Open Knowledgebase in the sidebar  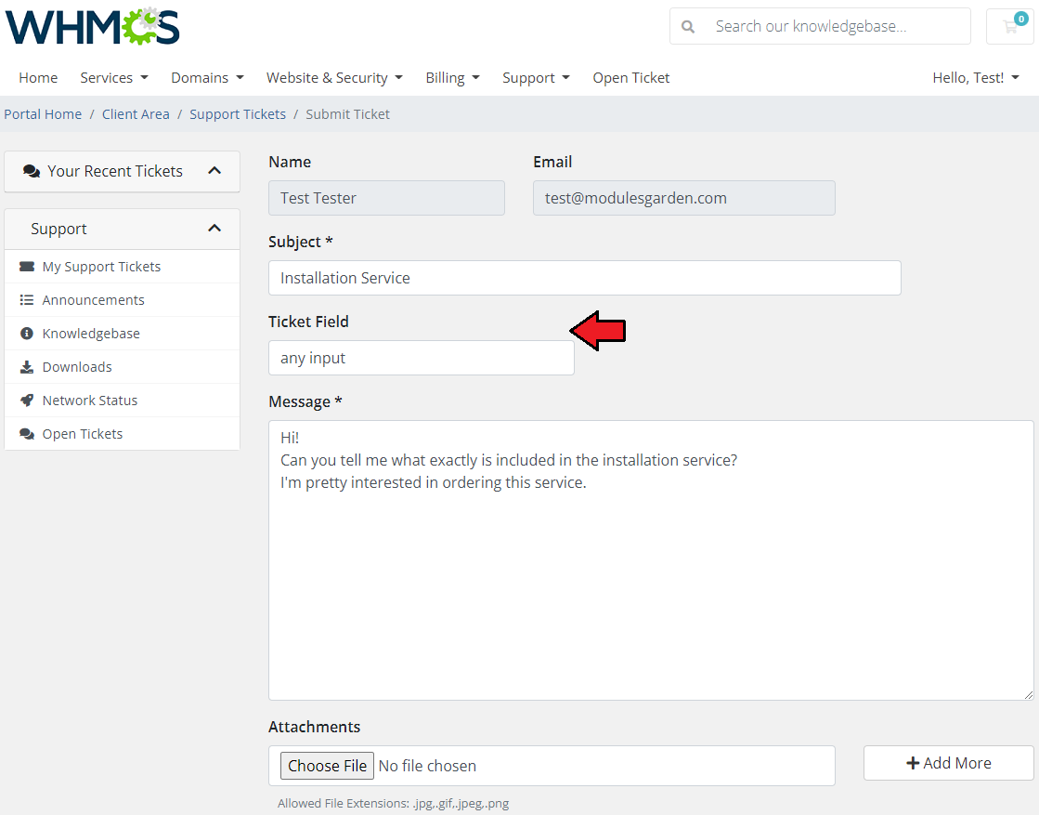click(x=122, y=334)
